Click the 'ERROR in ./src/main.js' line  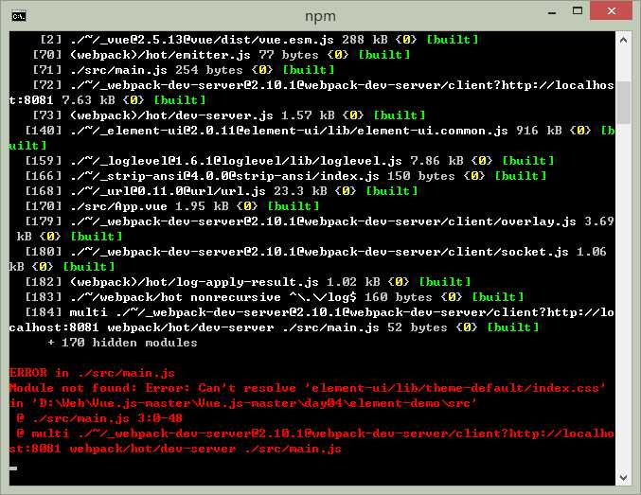[x=92, y=373]
